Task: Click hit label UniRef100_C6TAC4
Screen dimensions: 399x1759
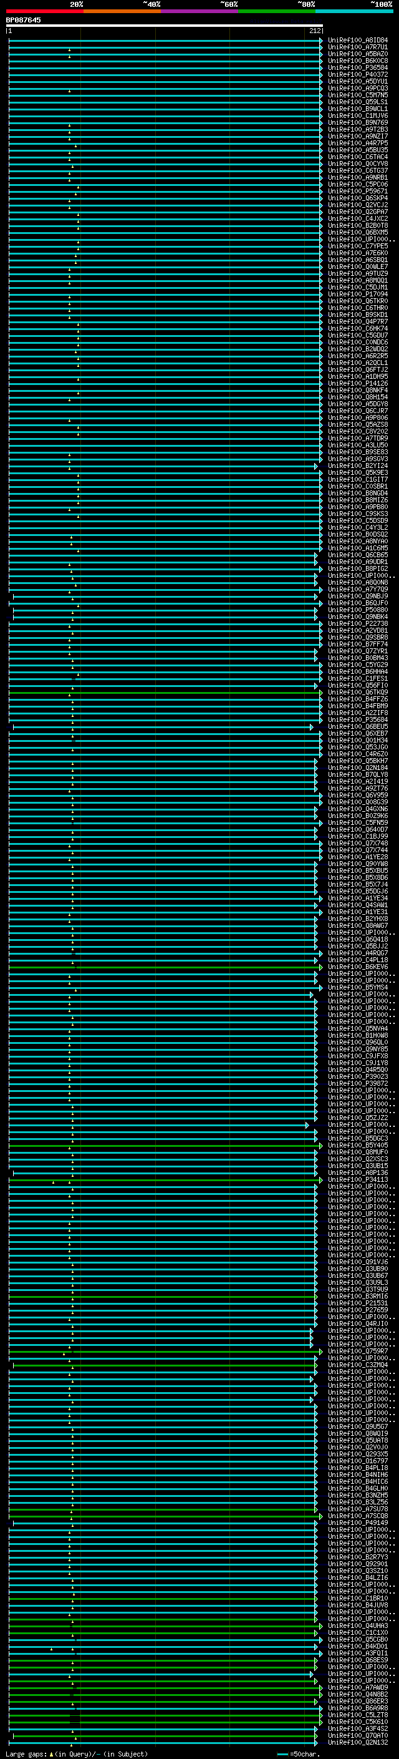Action: pyautogui.click(x=358, y=157)
